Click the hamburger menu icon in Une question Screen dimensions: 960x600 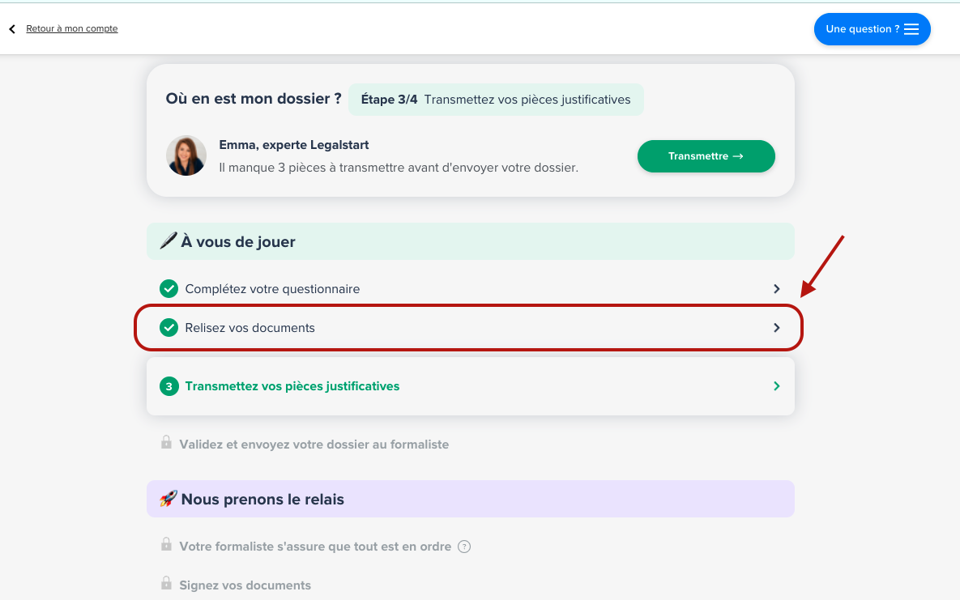pyautogui.click(x=911, y=29)
